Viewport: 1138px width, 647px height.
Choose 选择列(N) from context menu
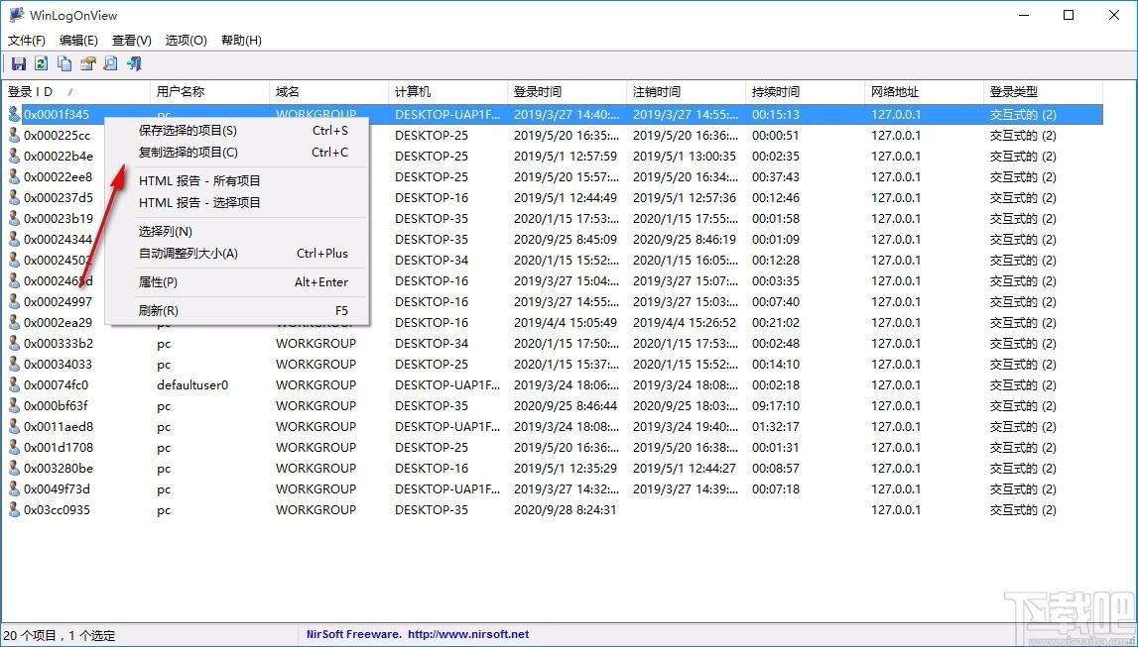point(237,232)
